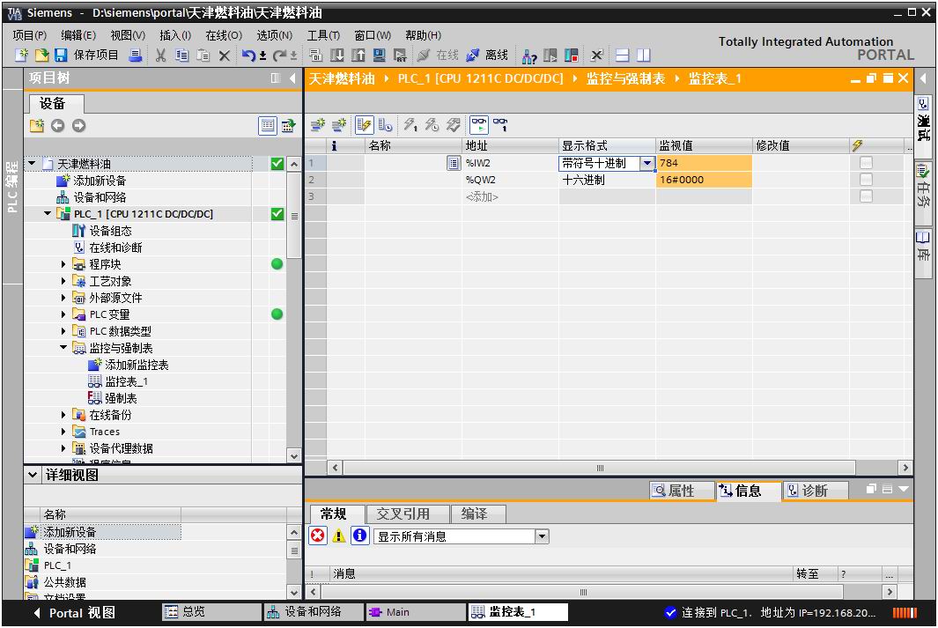Open the 在线(O) menu

[223, 35]
